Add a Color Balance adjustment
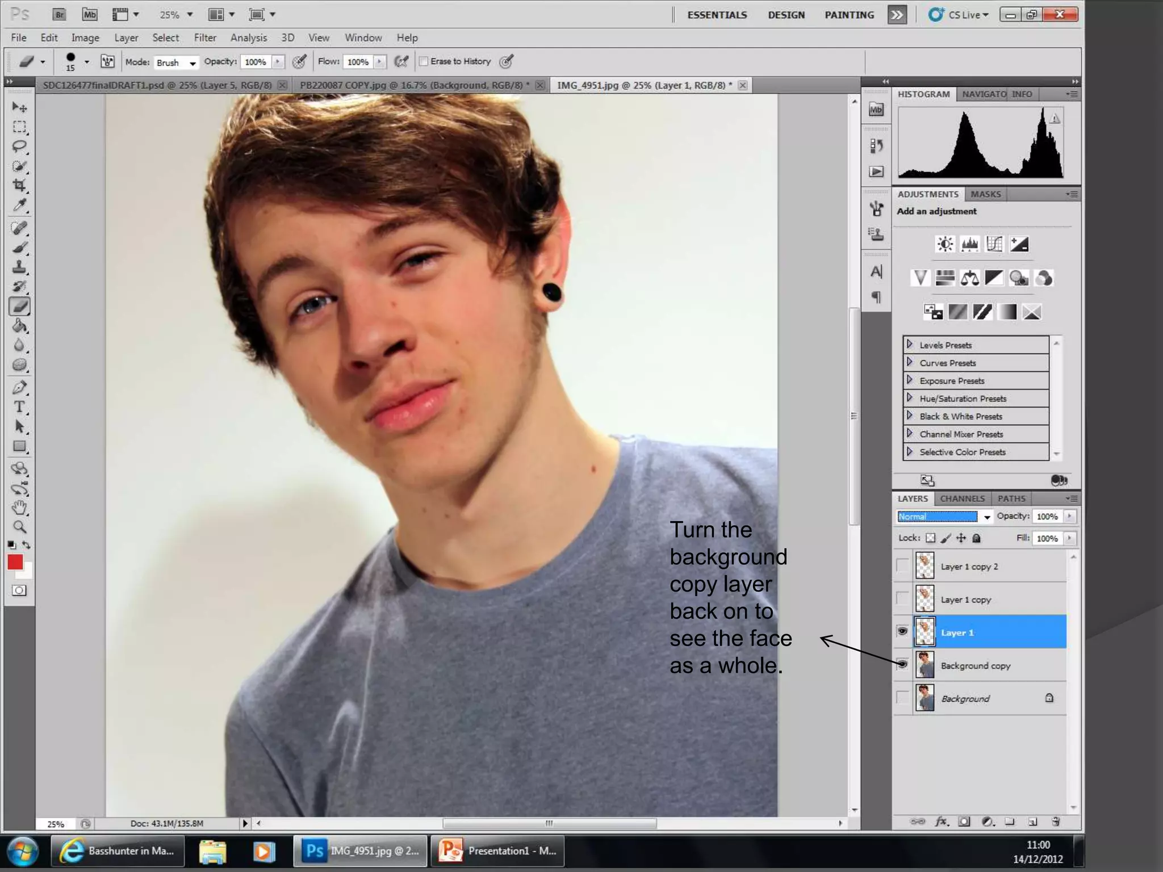Screen dimensions: 1163x872 [x=969, y=278]
